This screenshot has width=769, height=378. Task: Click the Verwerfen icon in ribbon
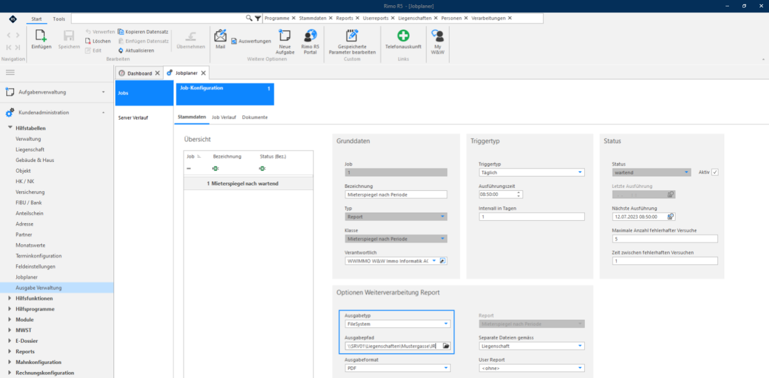click(x=88, y=32)
